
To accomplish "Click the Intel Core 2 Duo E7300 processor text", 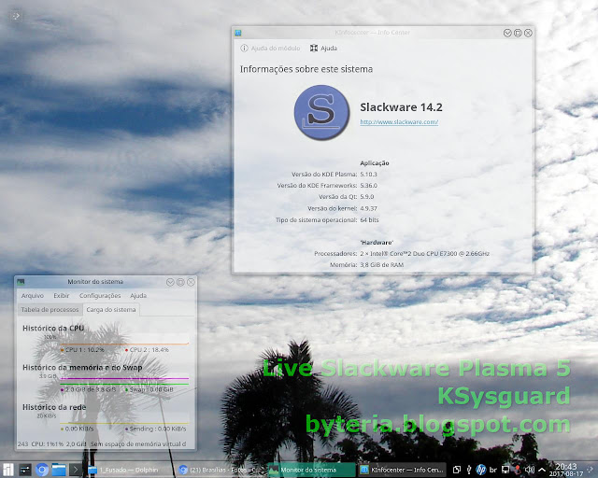I will click(425, 254).
